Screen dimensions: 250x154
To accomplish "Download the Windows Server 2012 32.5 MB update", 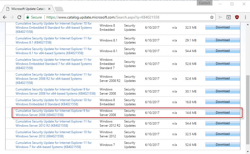I will 223,134.
